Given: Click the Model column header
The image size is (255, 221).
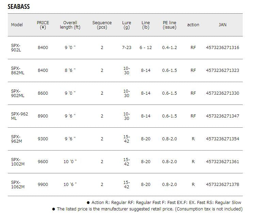Looking at the screenshot, I should point(17,25).
